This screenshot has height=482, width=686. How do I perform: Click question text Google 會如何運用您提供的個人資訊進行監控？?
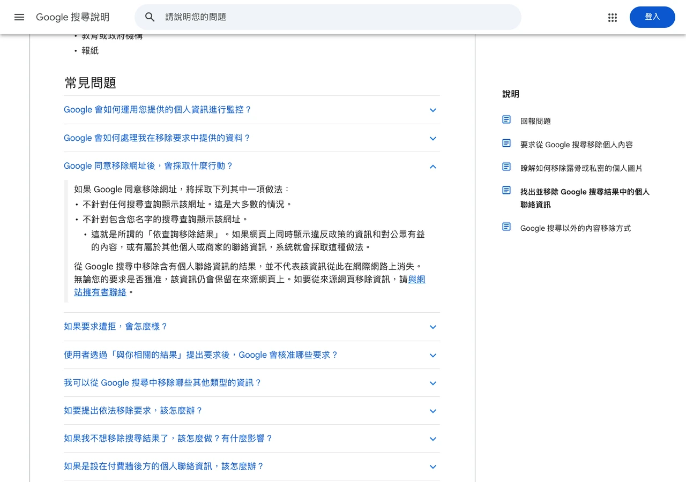point(158,110)
